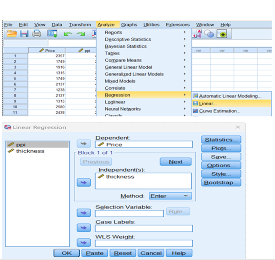Click the Analyze menu in the menu bar
Viewport: 275px width, 260px height.
click(106, 25)
